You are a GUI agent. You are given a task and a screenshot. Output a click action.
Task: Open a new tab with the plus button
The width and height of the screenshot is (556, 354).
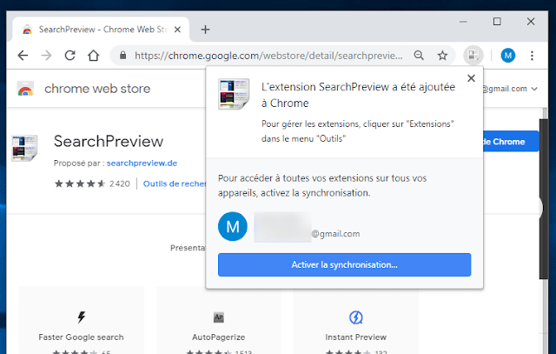point(205,30)
